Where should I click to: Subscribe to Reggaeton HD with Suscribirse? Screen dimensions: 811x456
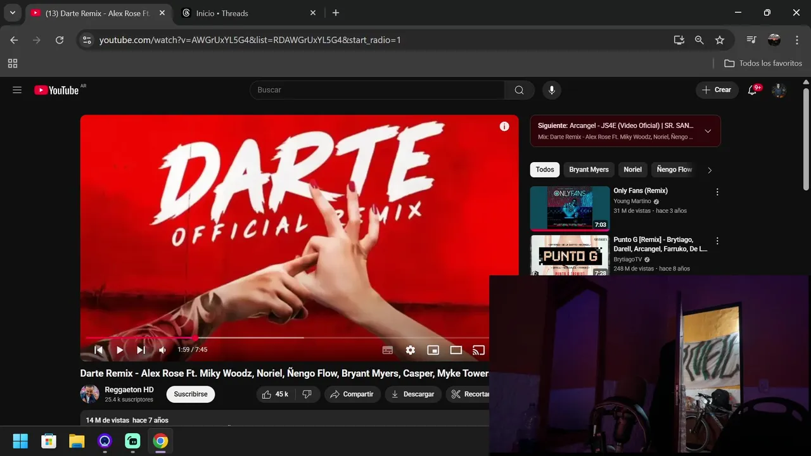click(191, 394)
